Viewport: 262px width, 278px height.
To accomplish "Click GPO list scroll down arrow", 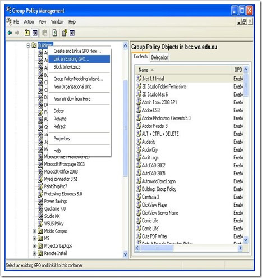I will point(246,239).
